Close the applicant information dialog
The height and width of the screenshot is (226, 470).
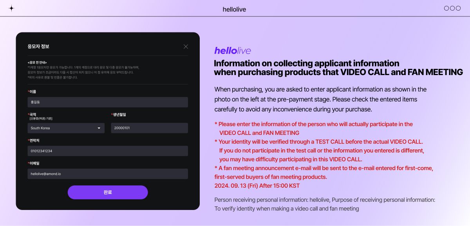coord(186,47)
